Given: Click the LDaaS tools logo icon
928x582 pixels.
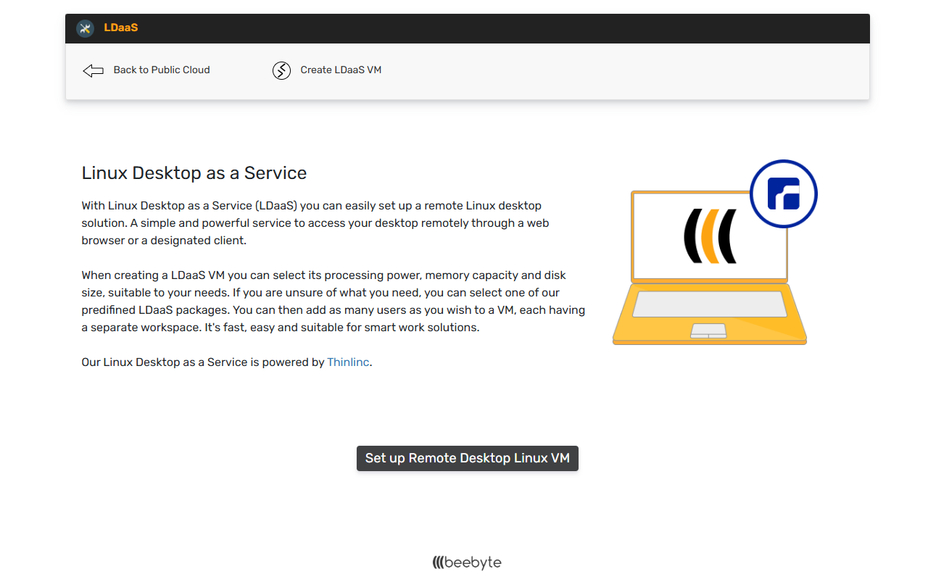Looking at the screenshot, I should click(x=85, y=28).
